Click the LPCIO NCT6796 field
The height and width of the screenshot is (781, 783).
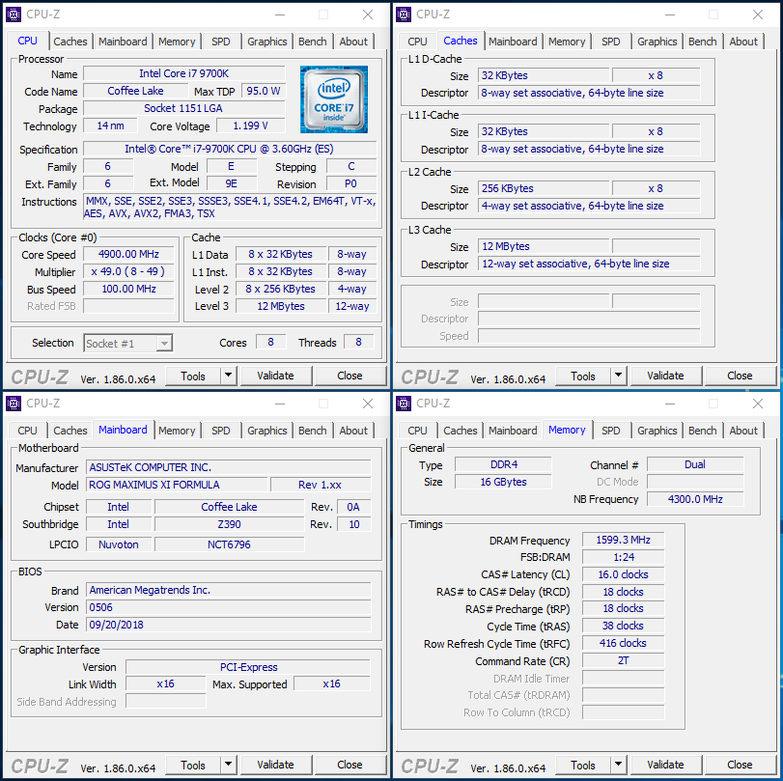pyautogui.click(x=229, y=544)
